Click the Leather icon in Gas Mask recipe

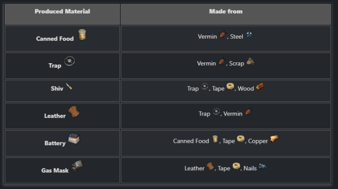[211, 167]
